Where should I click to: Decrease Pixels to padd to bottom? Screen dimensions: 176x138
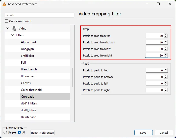tap(166, 78)
